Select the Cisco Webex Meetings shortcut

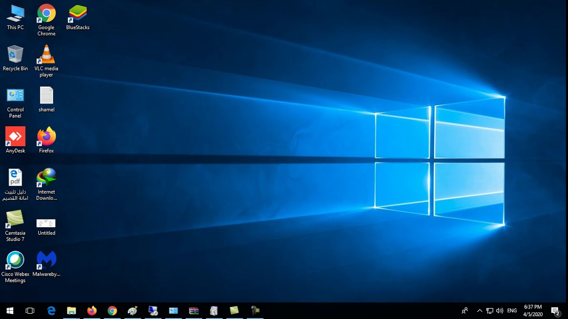tap(15, 267)
